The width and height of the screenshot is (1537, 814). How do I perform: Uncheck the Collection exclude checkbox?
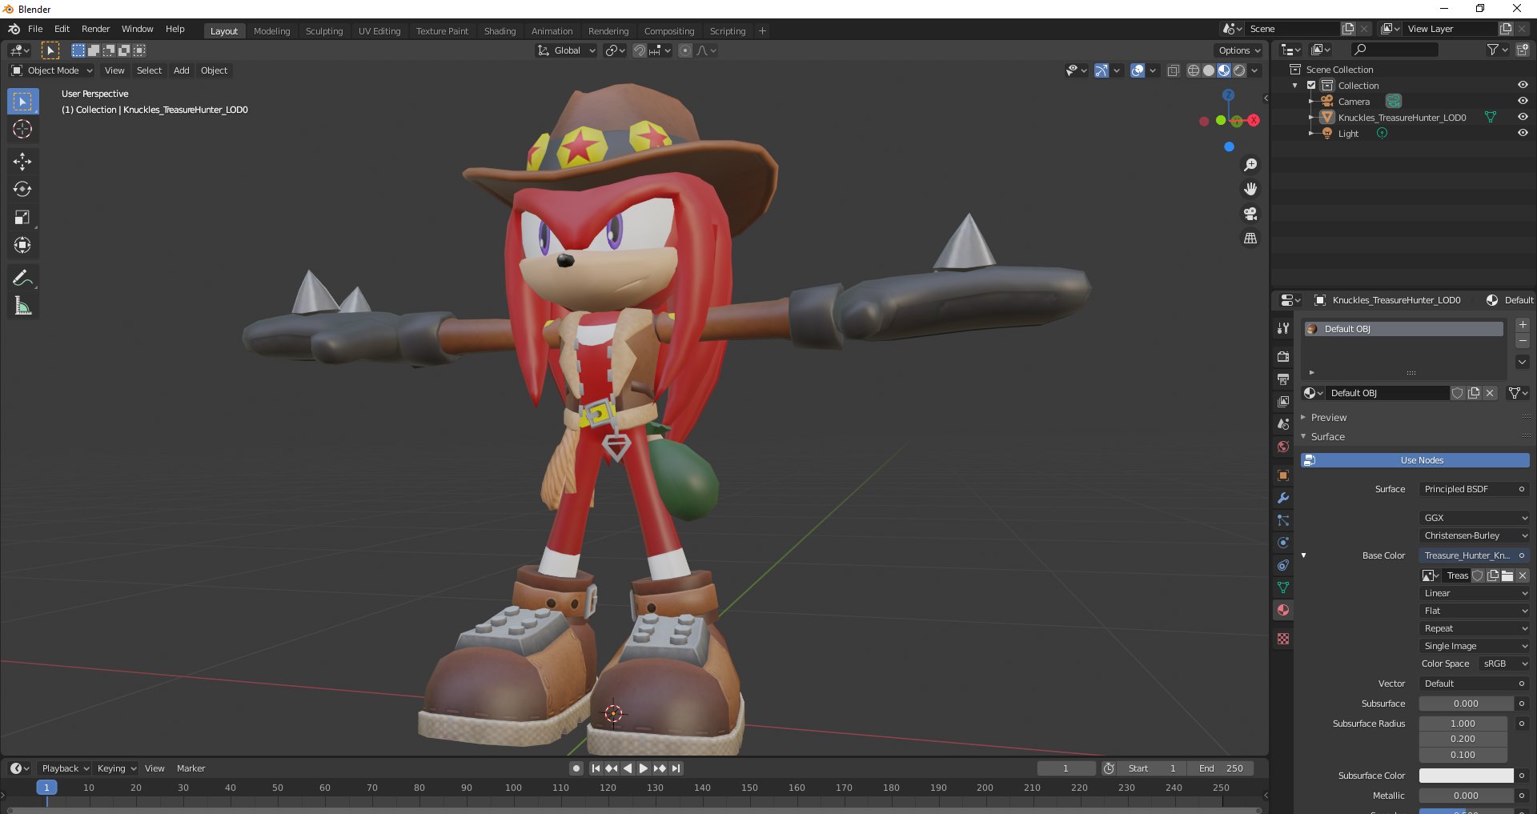1311,86
